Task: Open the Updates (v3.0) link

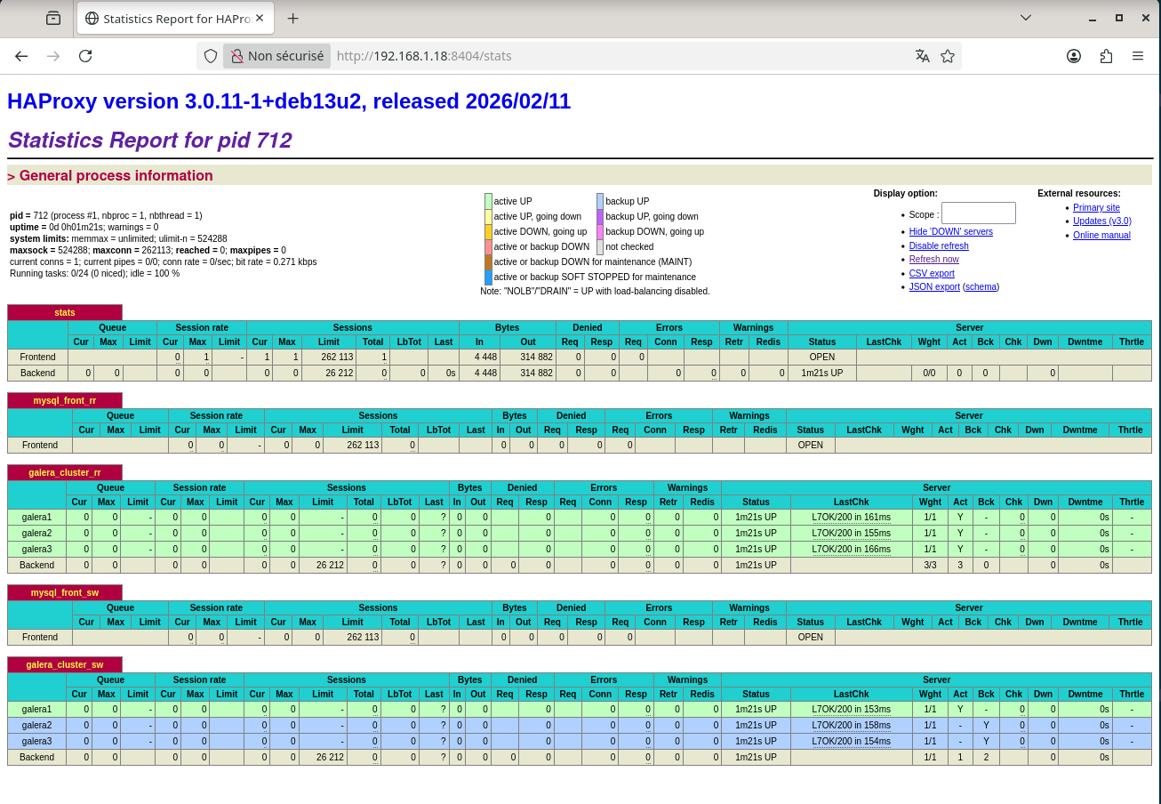Action: [x=1102, y=221]
